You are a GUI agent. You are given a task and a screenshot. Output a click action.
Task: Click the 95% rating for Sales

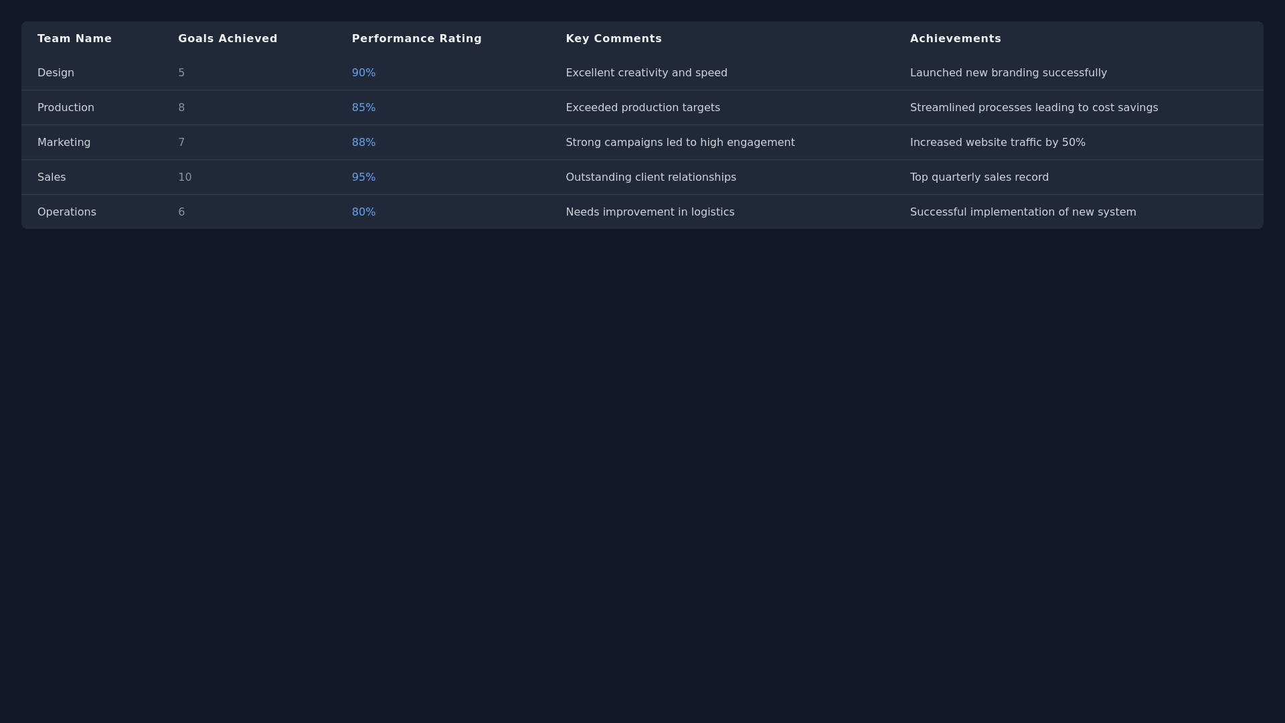coord(363,177)
